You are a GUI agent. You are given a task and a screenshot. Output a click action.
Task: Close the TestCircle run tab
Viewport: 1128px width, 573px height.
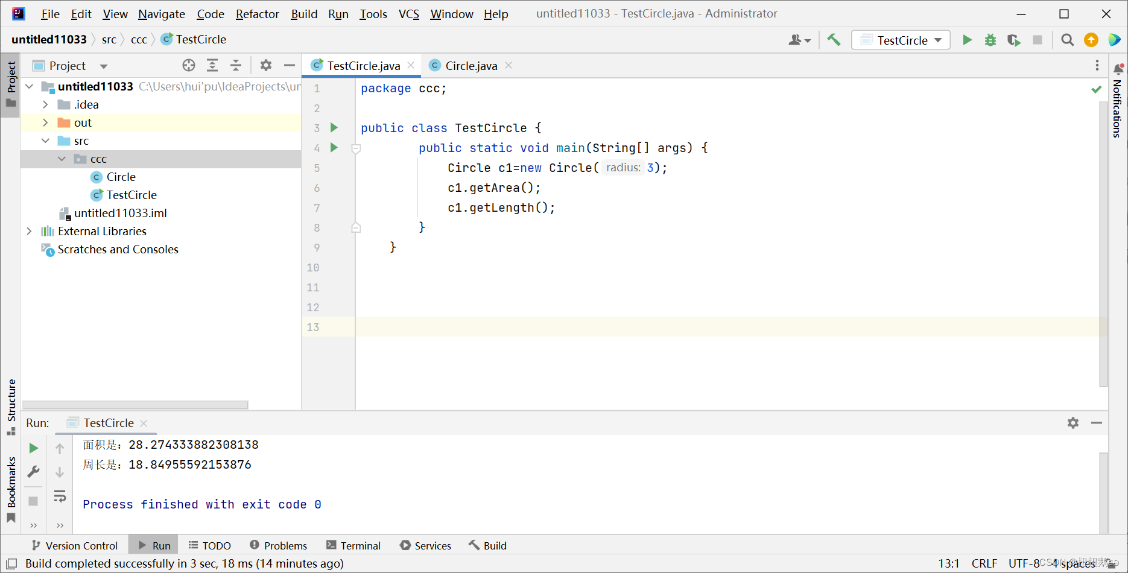point(144,423)
